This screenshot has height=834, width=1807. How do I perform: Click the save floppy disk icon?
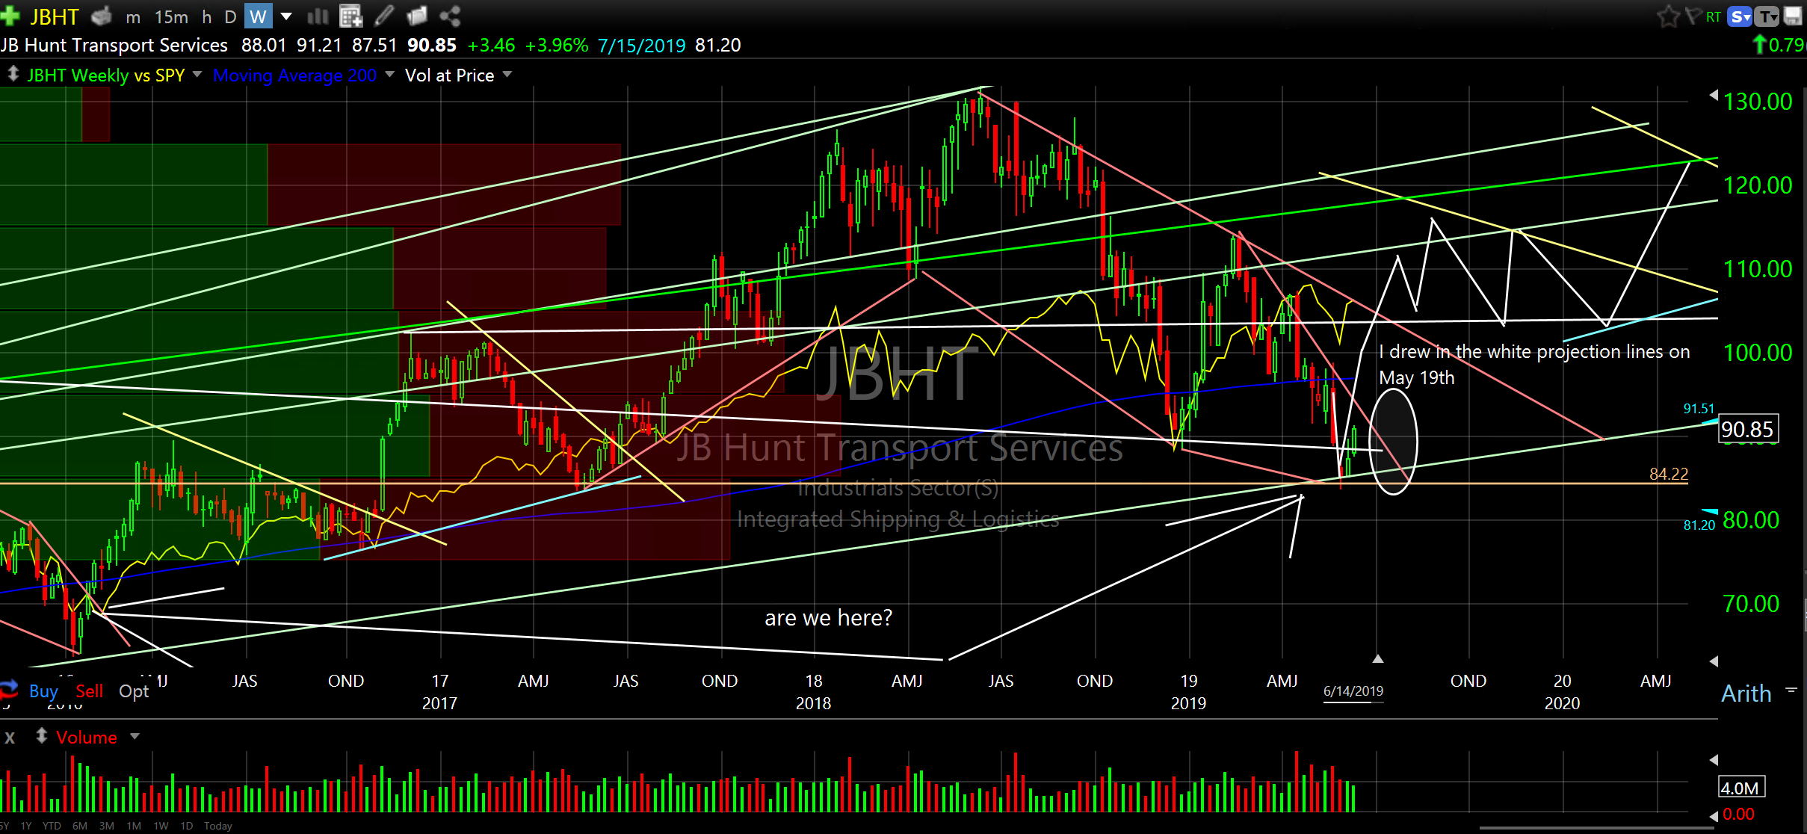point(1794,16)
